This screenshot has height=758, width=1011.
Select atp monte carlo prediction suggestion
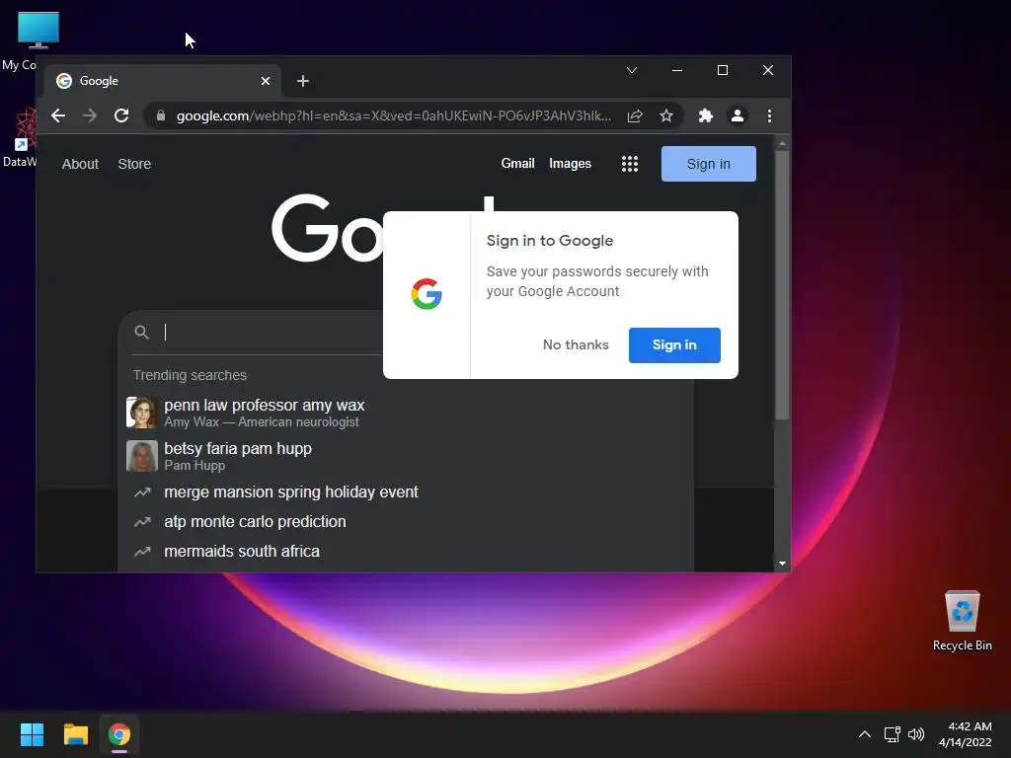click(x=406, y=522)
